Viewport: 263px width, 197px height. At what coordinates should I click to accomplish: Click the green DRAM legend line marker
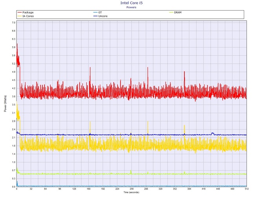tap(171, 13)
